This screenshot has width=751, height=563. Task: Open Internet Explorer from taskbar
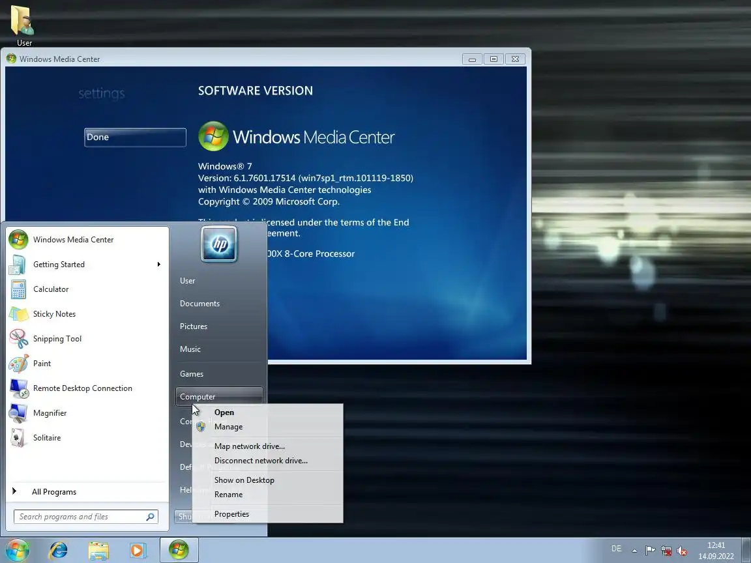(59, 551)
